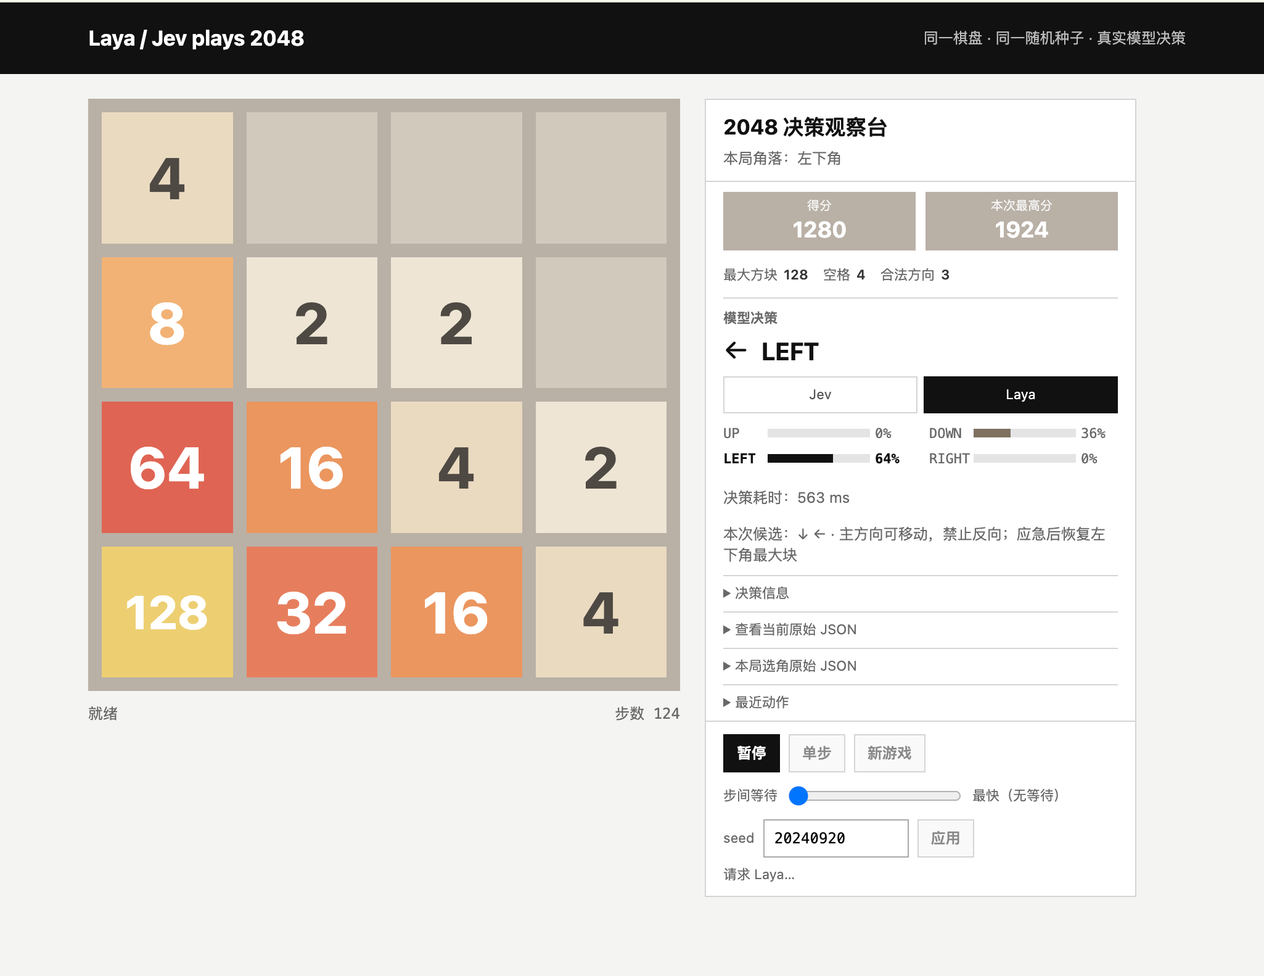Click the 64 tile on the board
Screen dimensions: 1264x976
coord(167,467)
